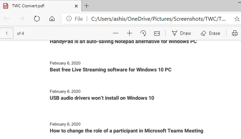
Task: Click the browser refresh icon
Action: 37,19
